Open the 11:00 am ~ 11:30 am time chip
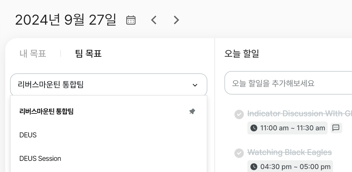 tap(287, 128)
